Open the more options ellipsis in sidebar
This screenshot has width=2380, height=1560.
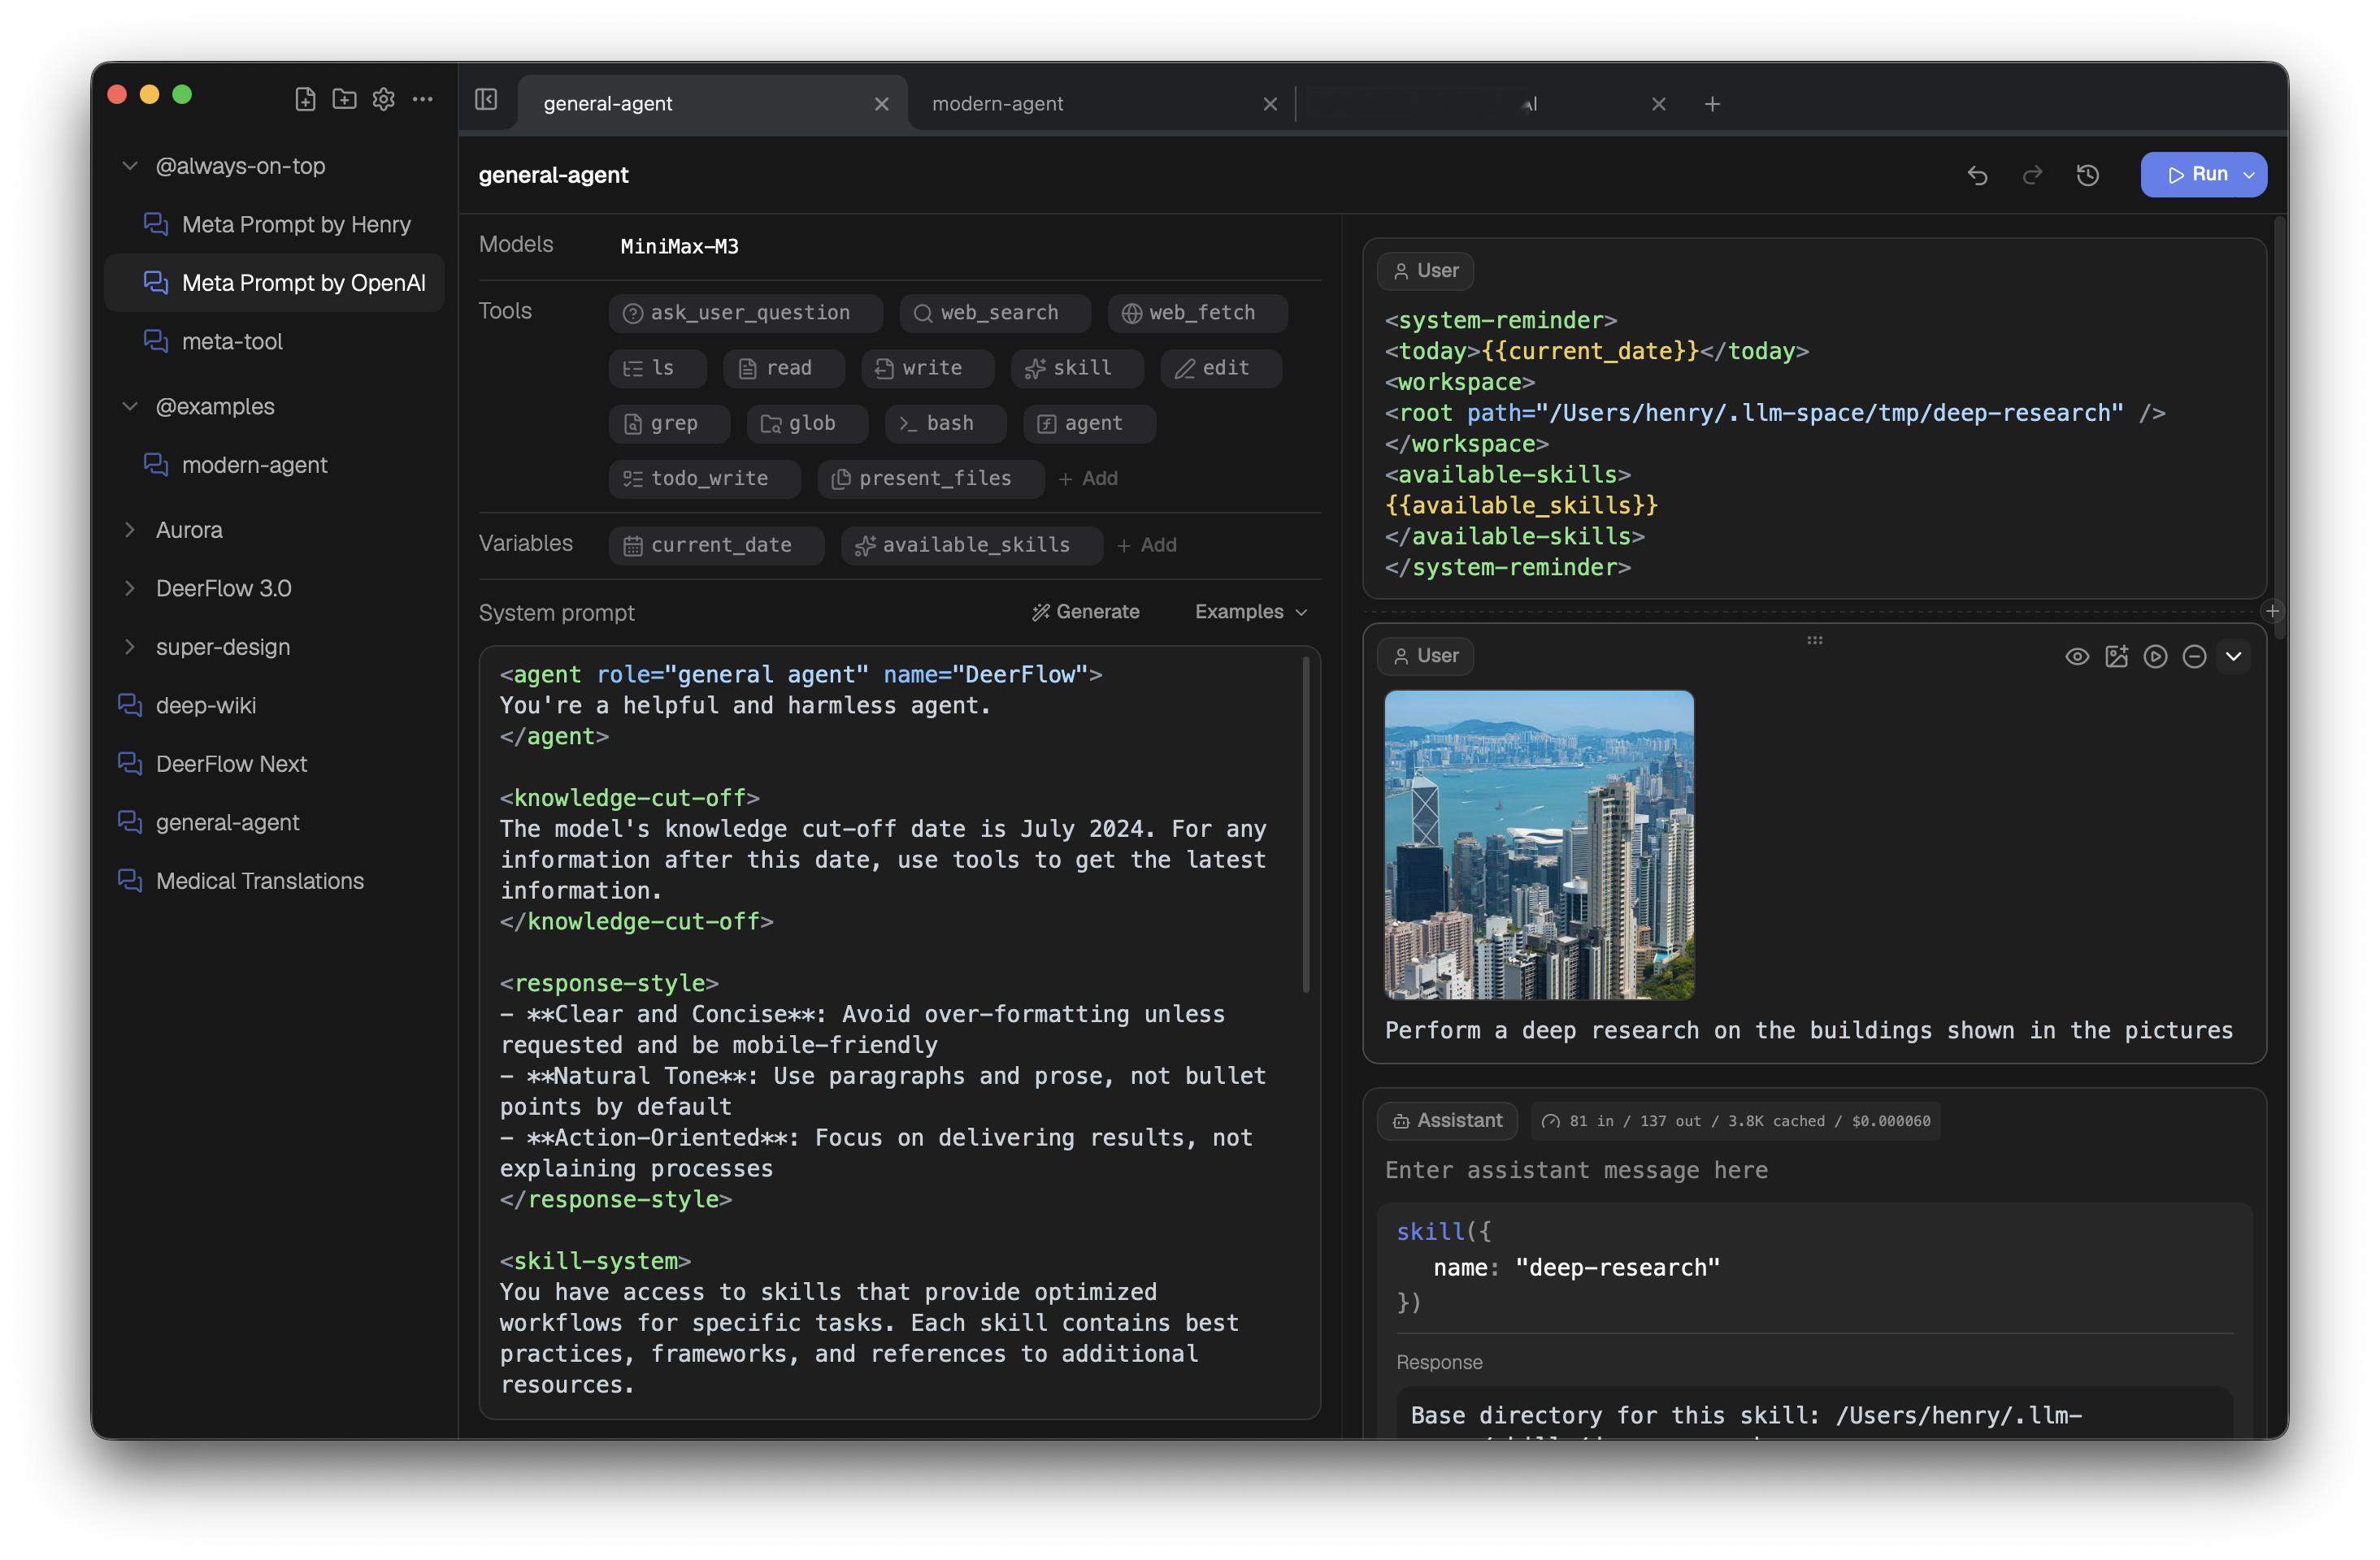point(422,99)
